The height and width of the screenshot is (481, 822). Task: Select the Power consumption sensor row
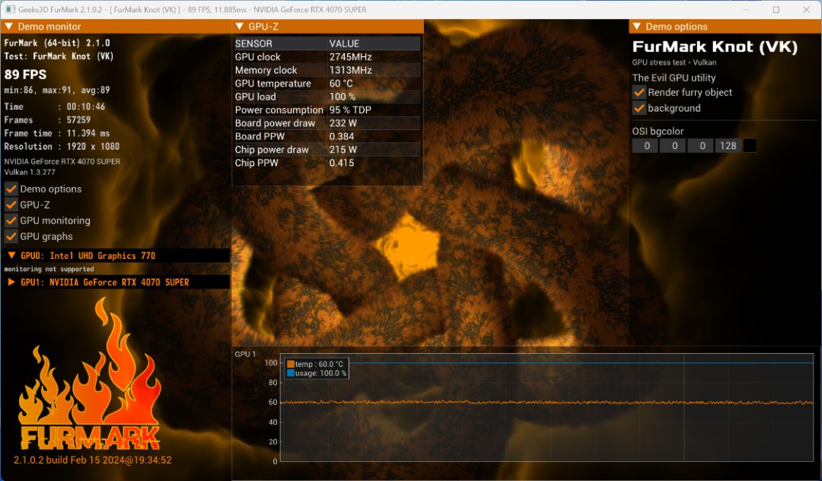click(327, 110)
